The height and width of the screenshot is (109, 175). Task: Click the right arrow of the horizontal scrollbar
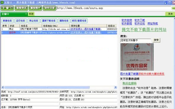[x=116, y=87]
